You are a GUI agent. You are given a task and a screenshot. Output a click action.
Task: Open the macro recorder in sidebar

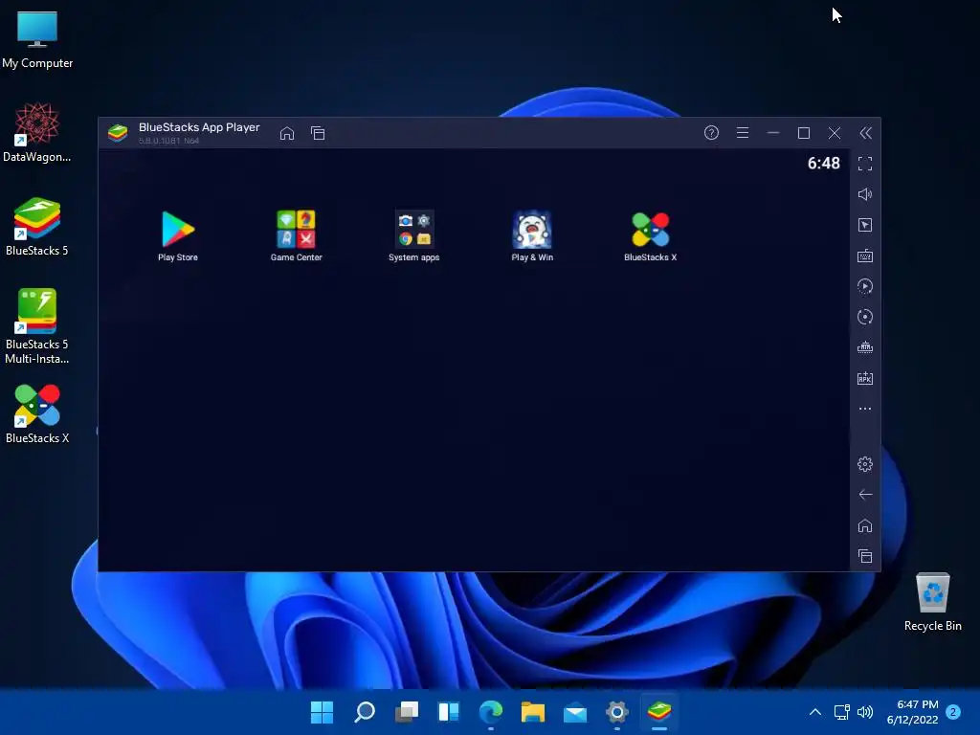[x=865, y=286]
